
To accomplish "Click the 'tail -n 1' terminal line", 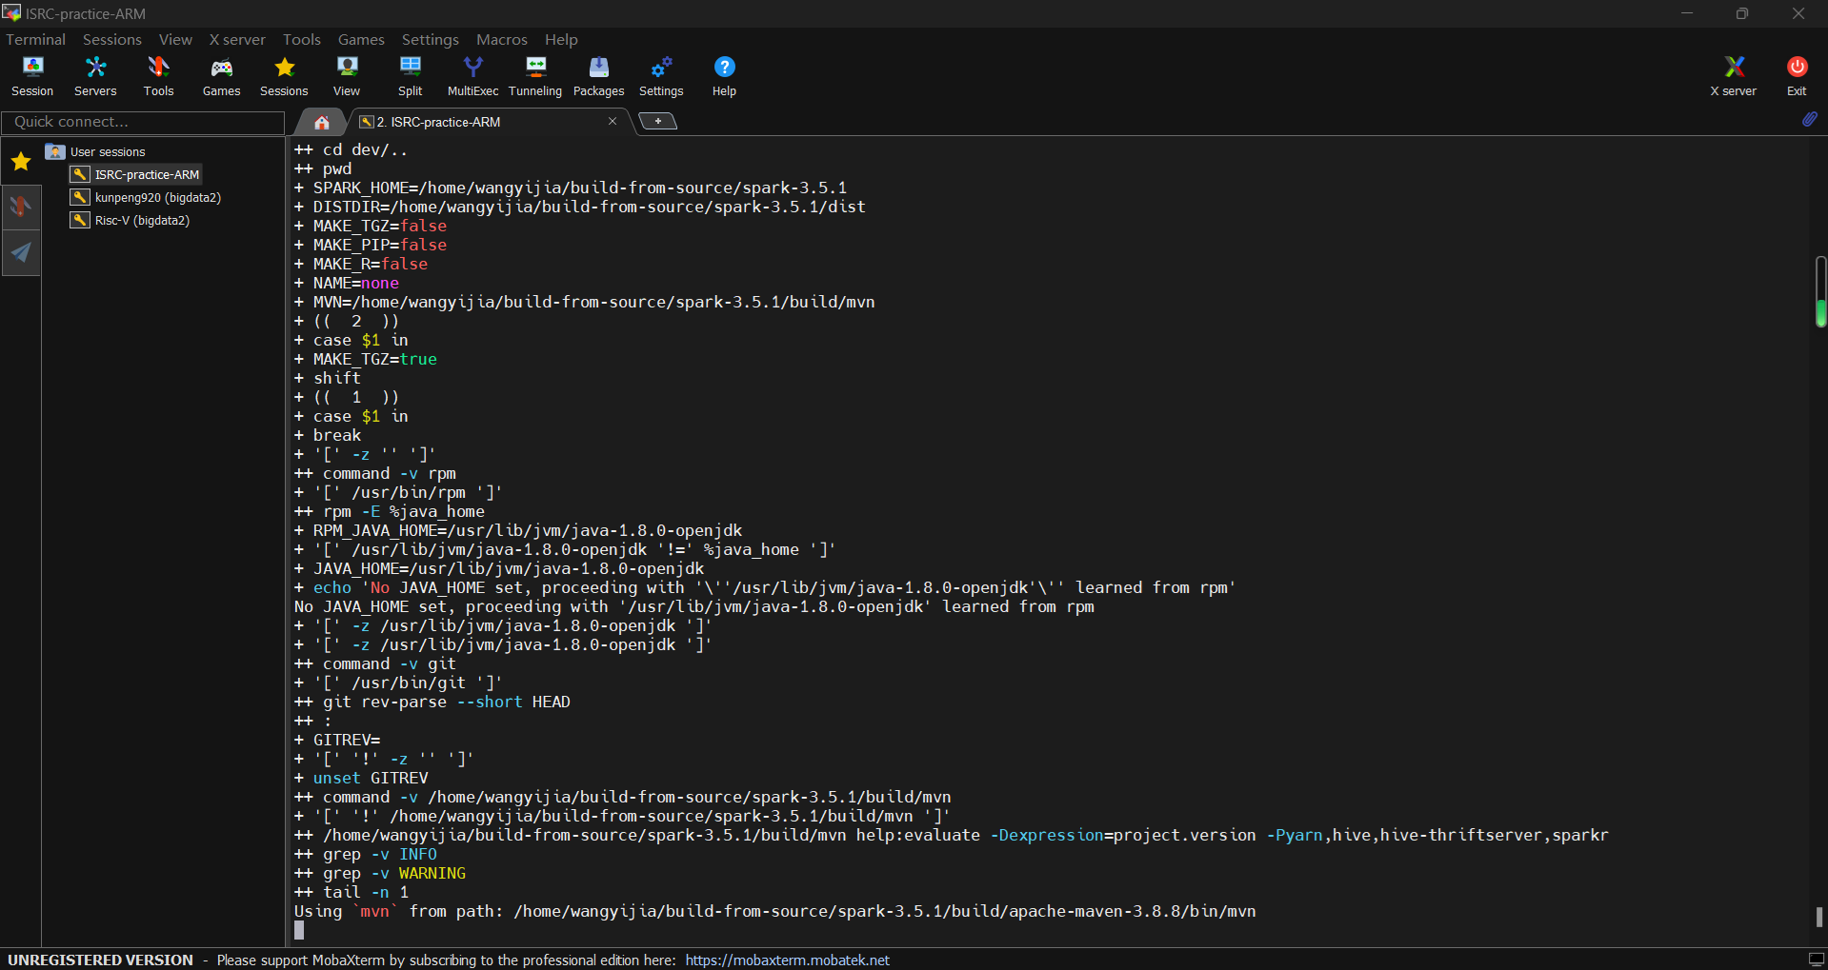I will pos(352,892).
